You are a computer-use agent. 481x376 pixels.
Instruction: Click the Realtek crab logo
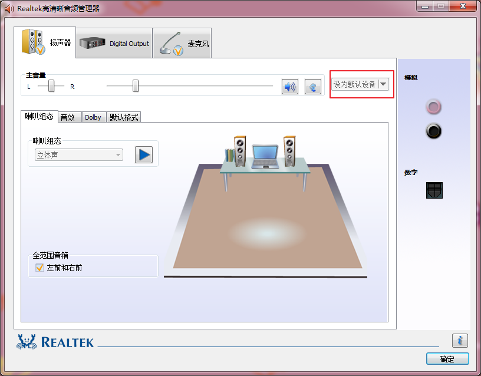[x=27, y=342]
